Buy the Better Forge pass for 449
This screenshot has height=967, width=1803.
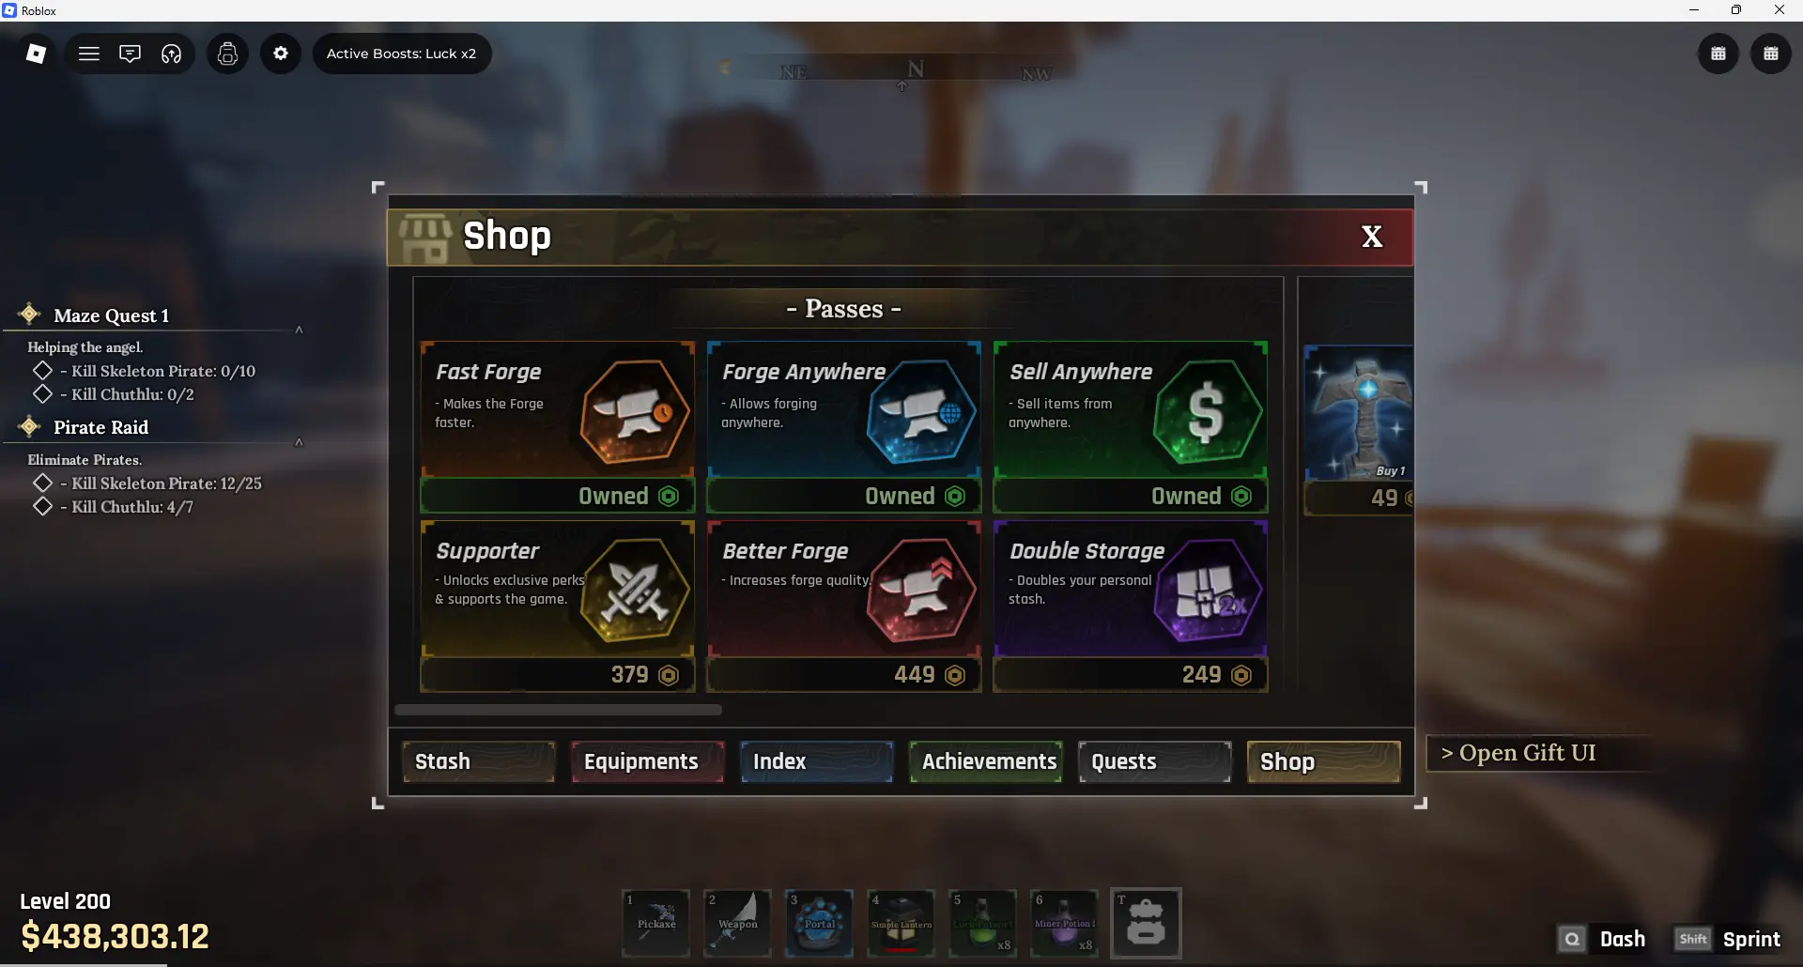coord(844,675)
